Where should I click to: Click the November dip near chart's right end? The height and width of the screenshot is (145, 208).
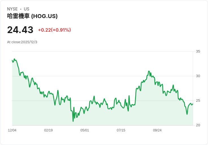(187, 114)
